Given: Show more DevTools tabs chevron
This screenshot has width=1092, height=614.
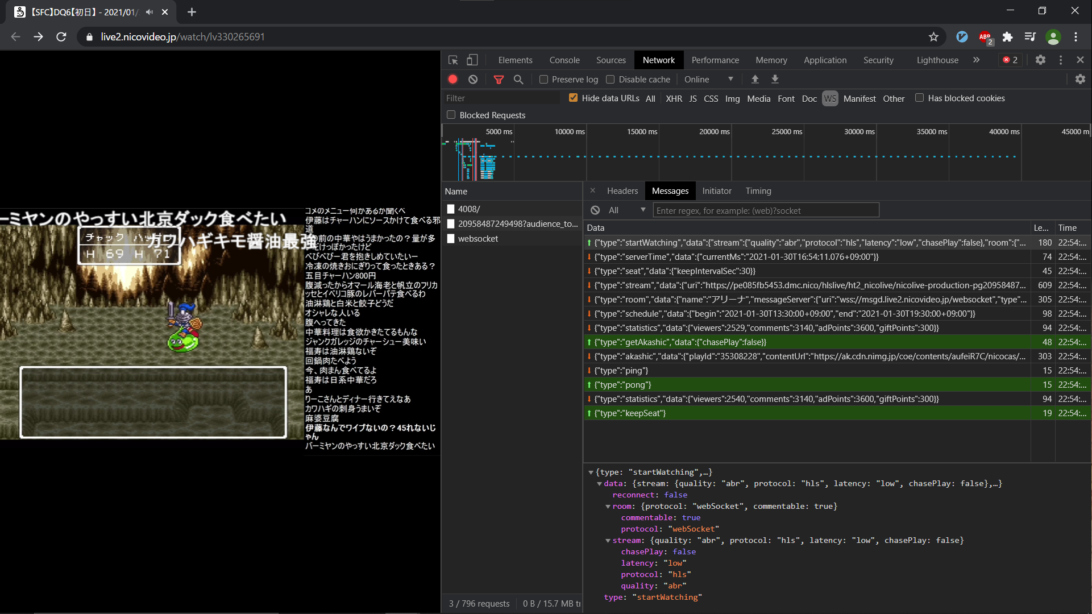Looking at the screenshot, I should (976, 60).
